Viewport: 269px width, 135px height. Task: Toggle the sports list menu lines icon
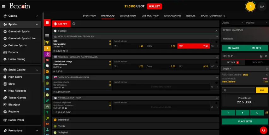[x=47, y=36]
